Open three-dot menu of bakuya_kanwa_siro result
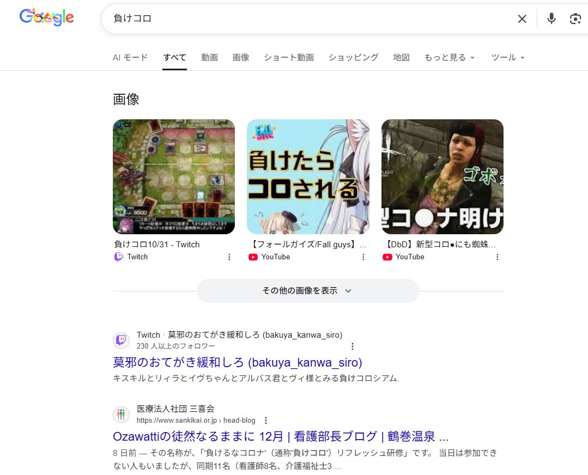Image resolution: width=588 pixels, height=475 pixels. tap(352, 346)
